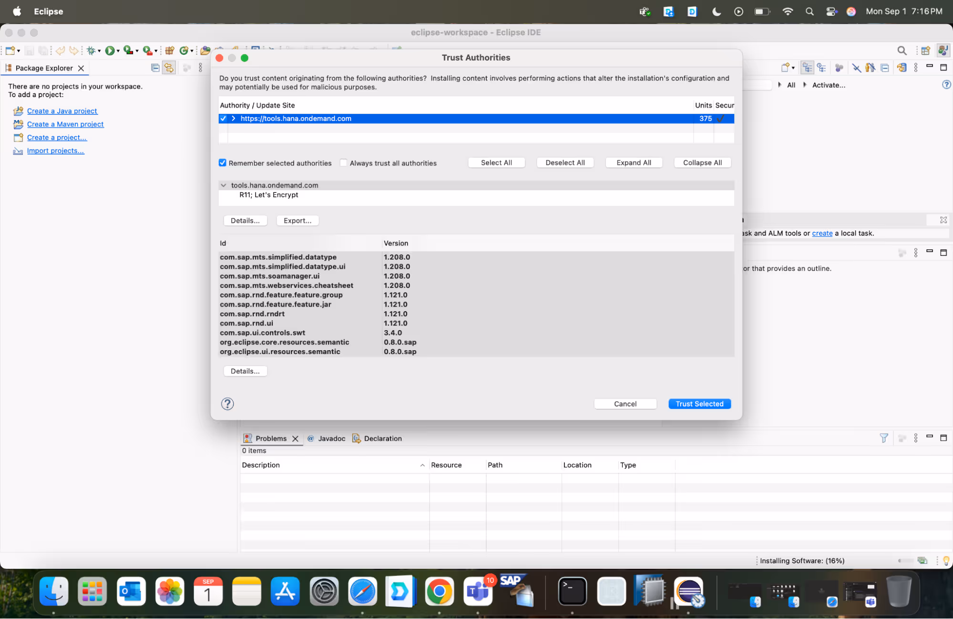Collapse the tools.hana.ondemand.com certificate tree
The height and width of the screenshot is (619, 953).
224,185
